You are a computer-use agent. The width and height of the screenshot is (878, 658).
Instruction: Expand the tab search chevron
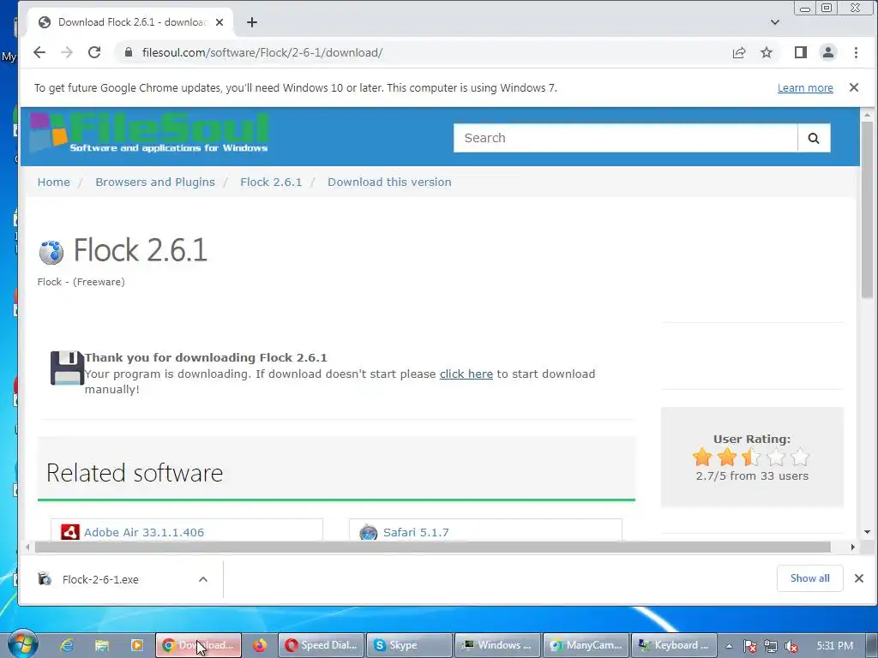tap(775, 22)
